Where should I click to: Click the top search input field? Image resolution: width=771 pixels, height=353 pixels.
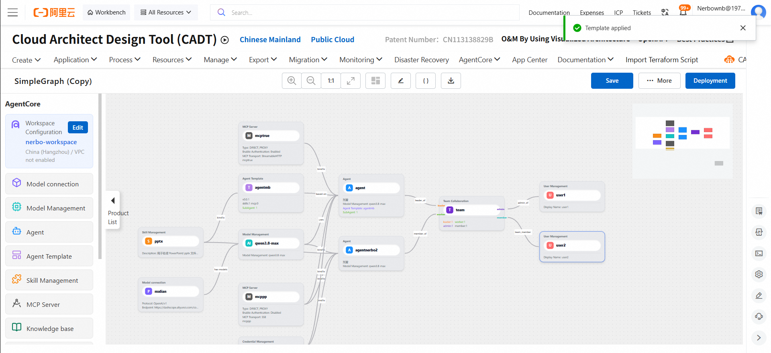tap(365, 12)
